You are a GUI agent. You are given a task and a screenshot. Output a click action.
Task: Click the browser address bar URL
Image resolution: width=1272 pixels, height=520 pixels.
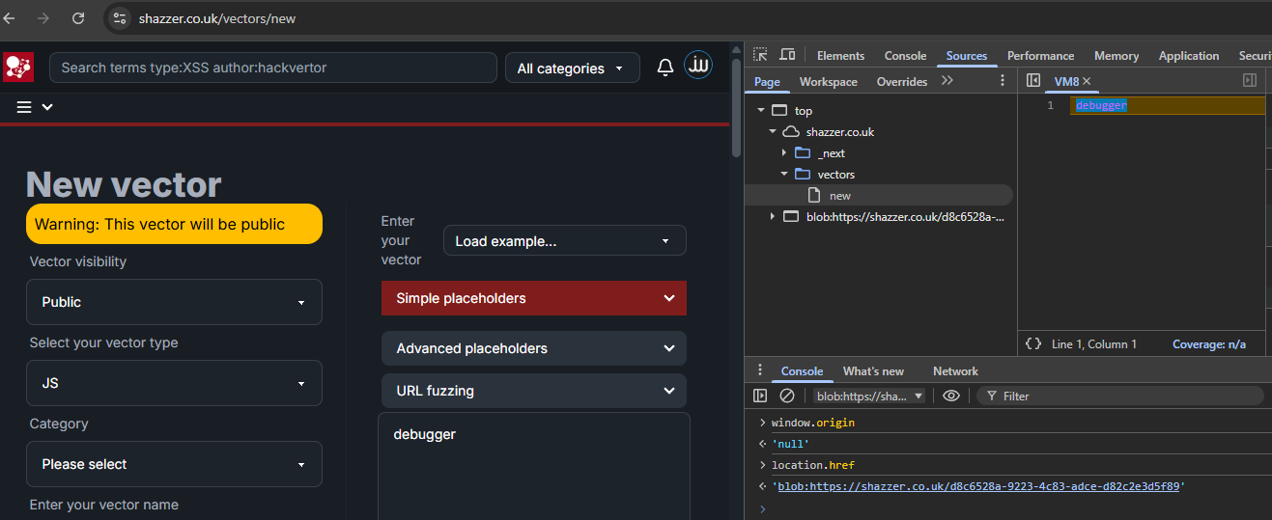217,18
